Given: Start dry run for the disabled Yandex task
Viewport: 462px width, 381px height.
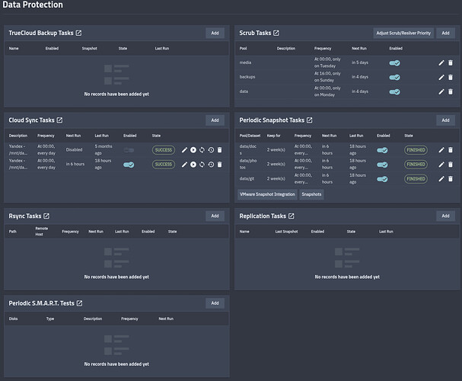Looking at the screenshot, I should 202,150.
